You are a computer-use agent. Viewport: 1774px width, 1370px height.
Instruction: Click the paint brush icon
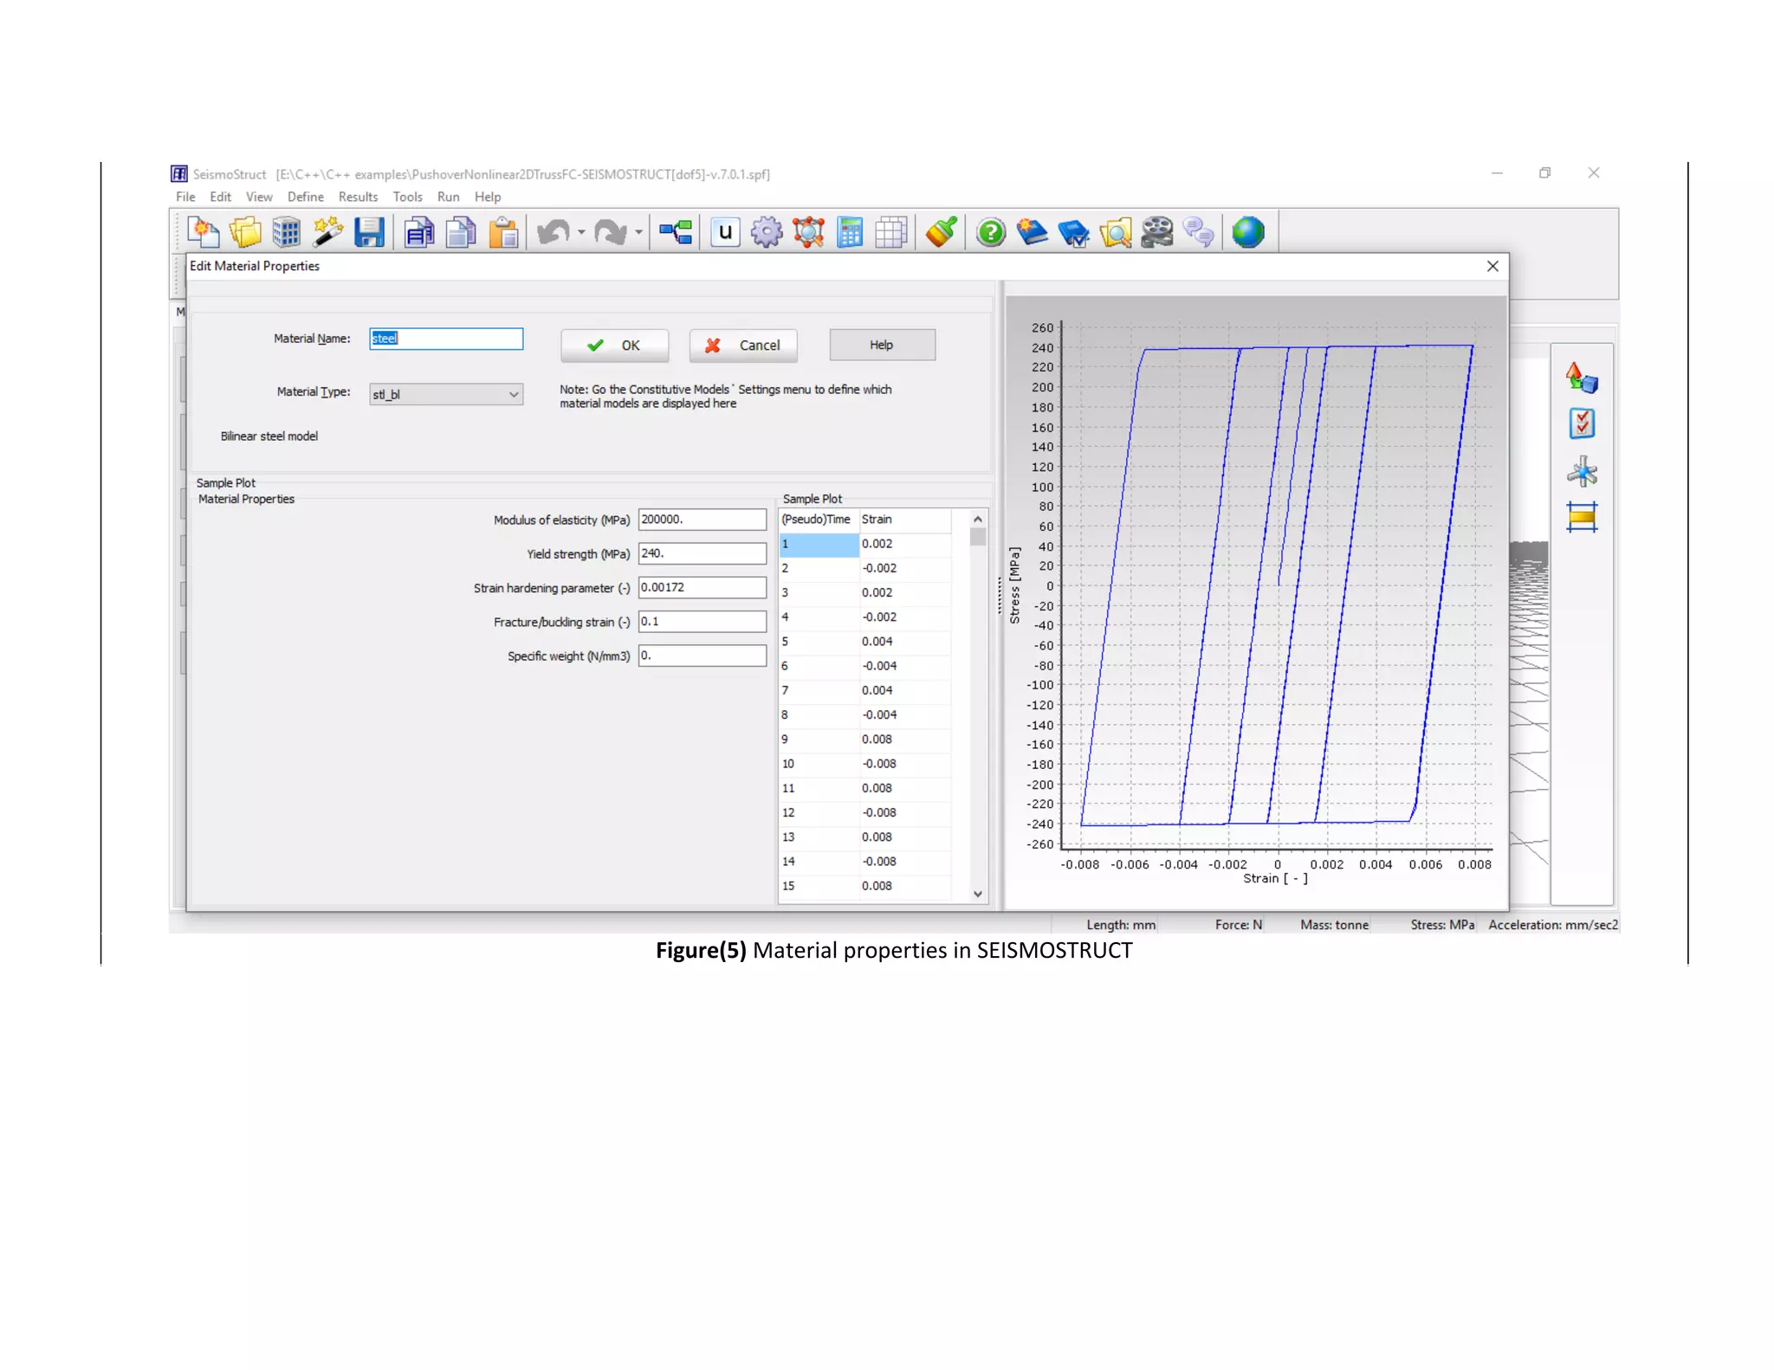click(x=942, y=232)
